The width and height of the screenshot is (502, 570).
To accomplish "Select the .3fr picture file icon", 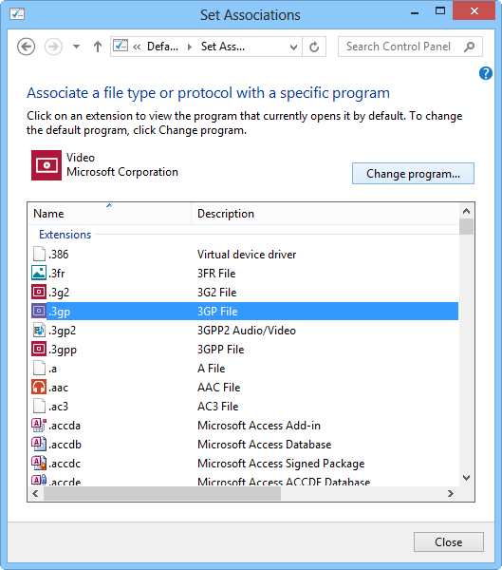I will 39,273.
